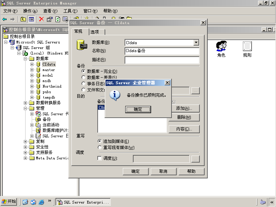The image size is (276, 207).
Task: Click the system tray keyboard icon
Action: pyautogui.click(x=263, y=202)
